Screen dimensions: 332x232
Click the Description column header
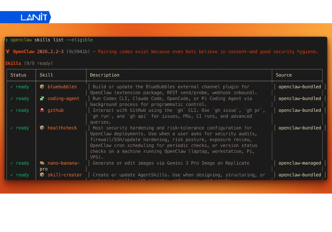105,75
